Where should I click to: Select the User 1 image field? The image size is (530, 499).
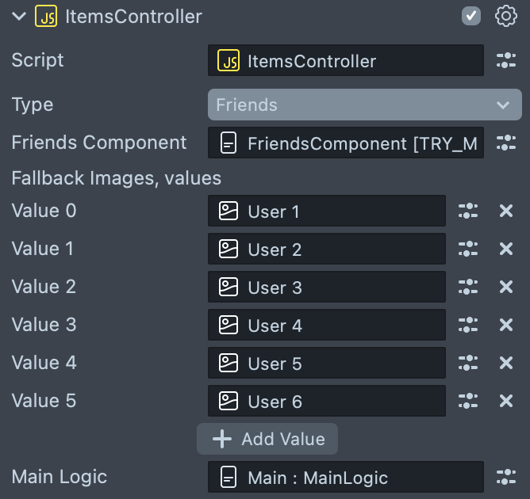326,211
